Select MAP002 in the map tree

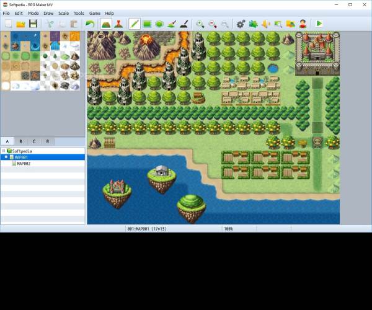click(24, 164)
